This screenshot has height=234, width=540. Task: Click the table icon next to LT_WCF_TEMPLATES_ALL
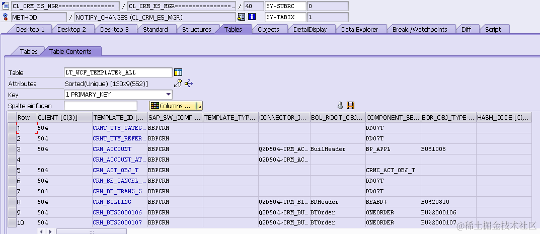178,72
